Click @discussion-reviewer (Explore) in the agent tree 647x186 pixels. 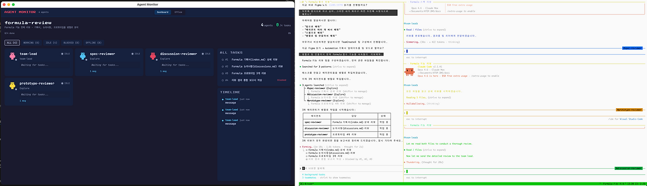(x=326, y=94)
